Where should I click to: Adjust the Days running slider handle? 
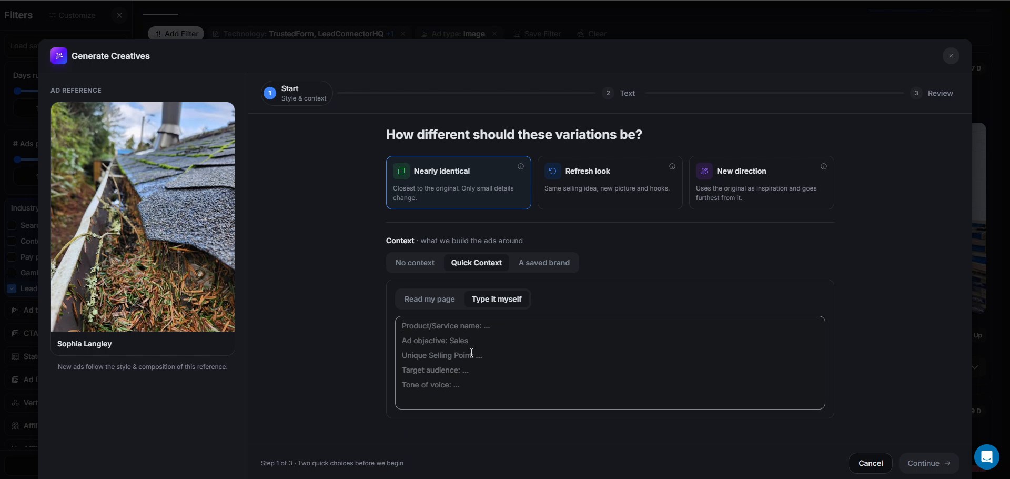17,91
